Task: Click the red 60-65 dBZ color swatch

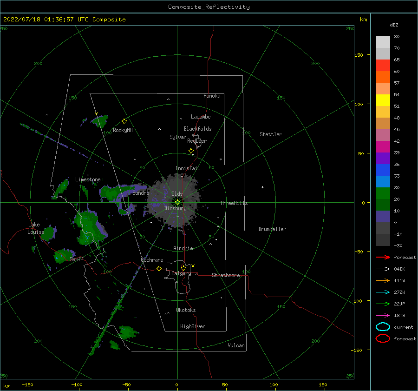Action: point(383,65)
